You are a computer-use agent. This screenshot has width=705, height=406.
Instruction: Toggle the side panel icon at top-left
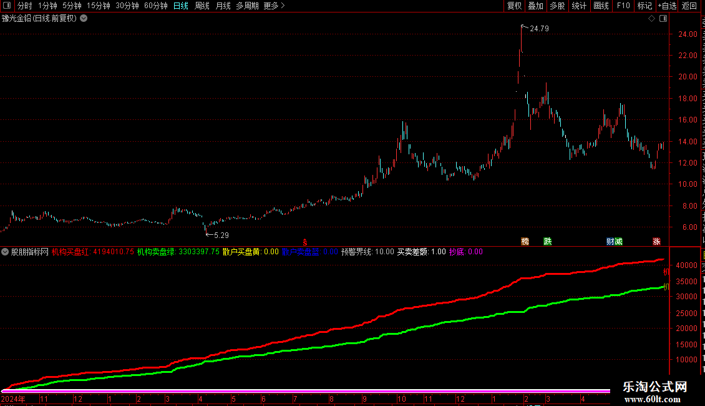click(7, 6)
